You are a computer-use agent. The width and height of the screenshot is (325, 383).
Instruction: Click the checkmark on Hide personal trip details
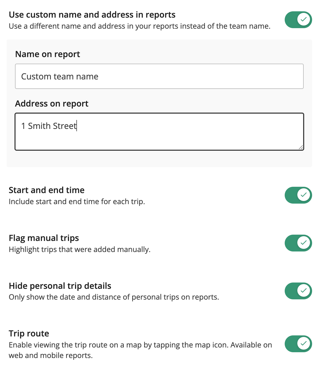coord(304,291)
